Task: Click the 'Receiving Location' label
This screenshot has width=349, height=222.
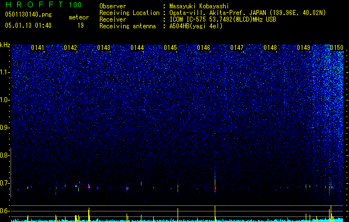Action: (x=129, y=13)
